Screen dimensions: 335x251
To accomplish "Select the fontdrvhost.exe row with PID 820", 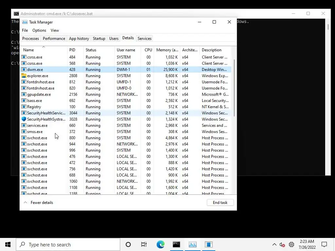I will click(x=126, y=88).
